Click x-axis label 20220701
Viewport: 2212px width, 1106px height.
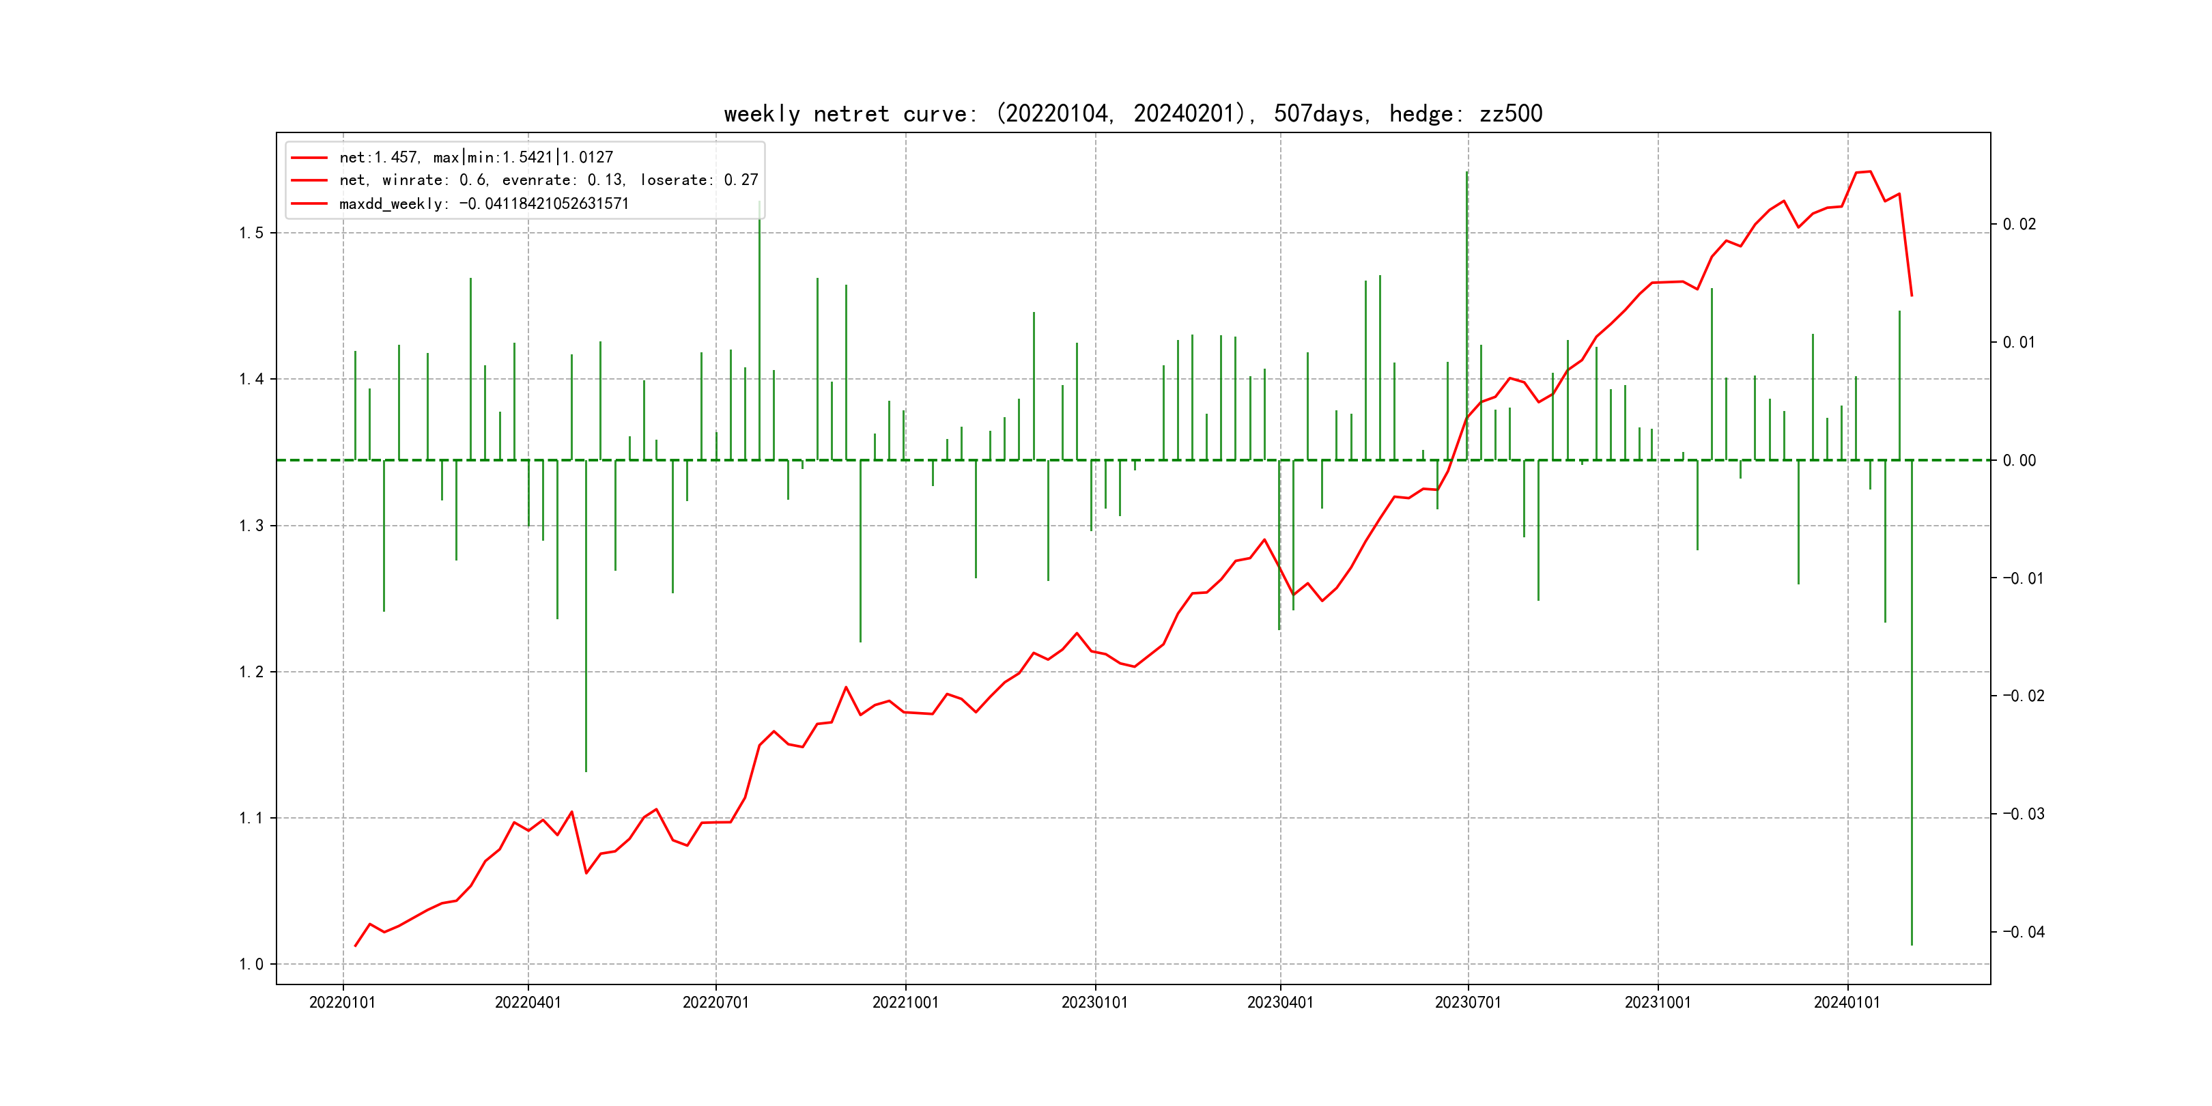tap(715, 1002)
